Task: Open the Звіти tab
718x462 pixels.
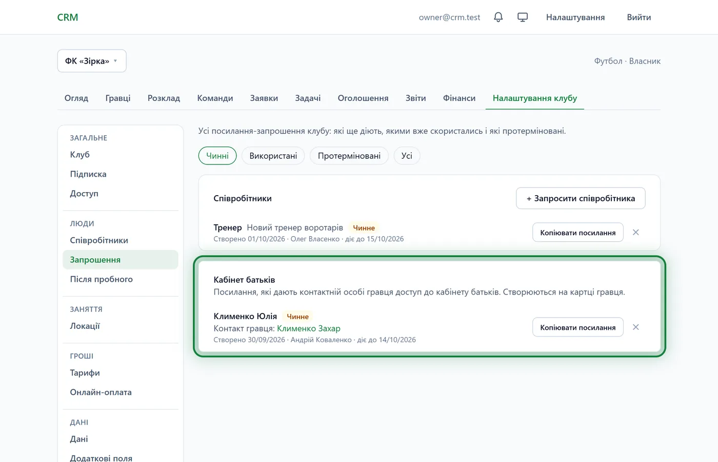Action: point(416,98)
